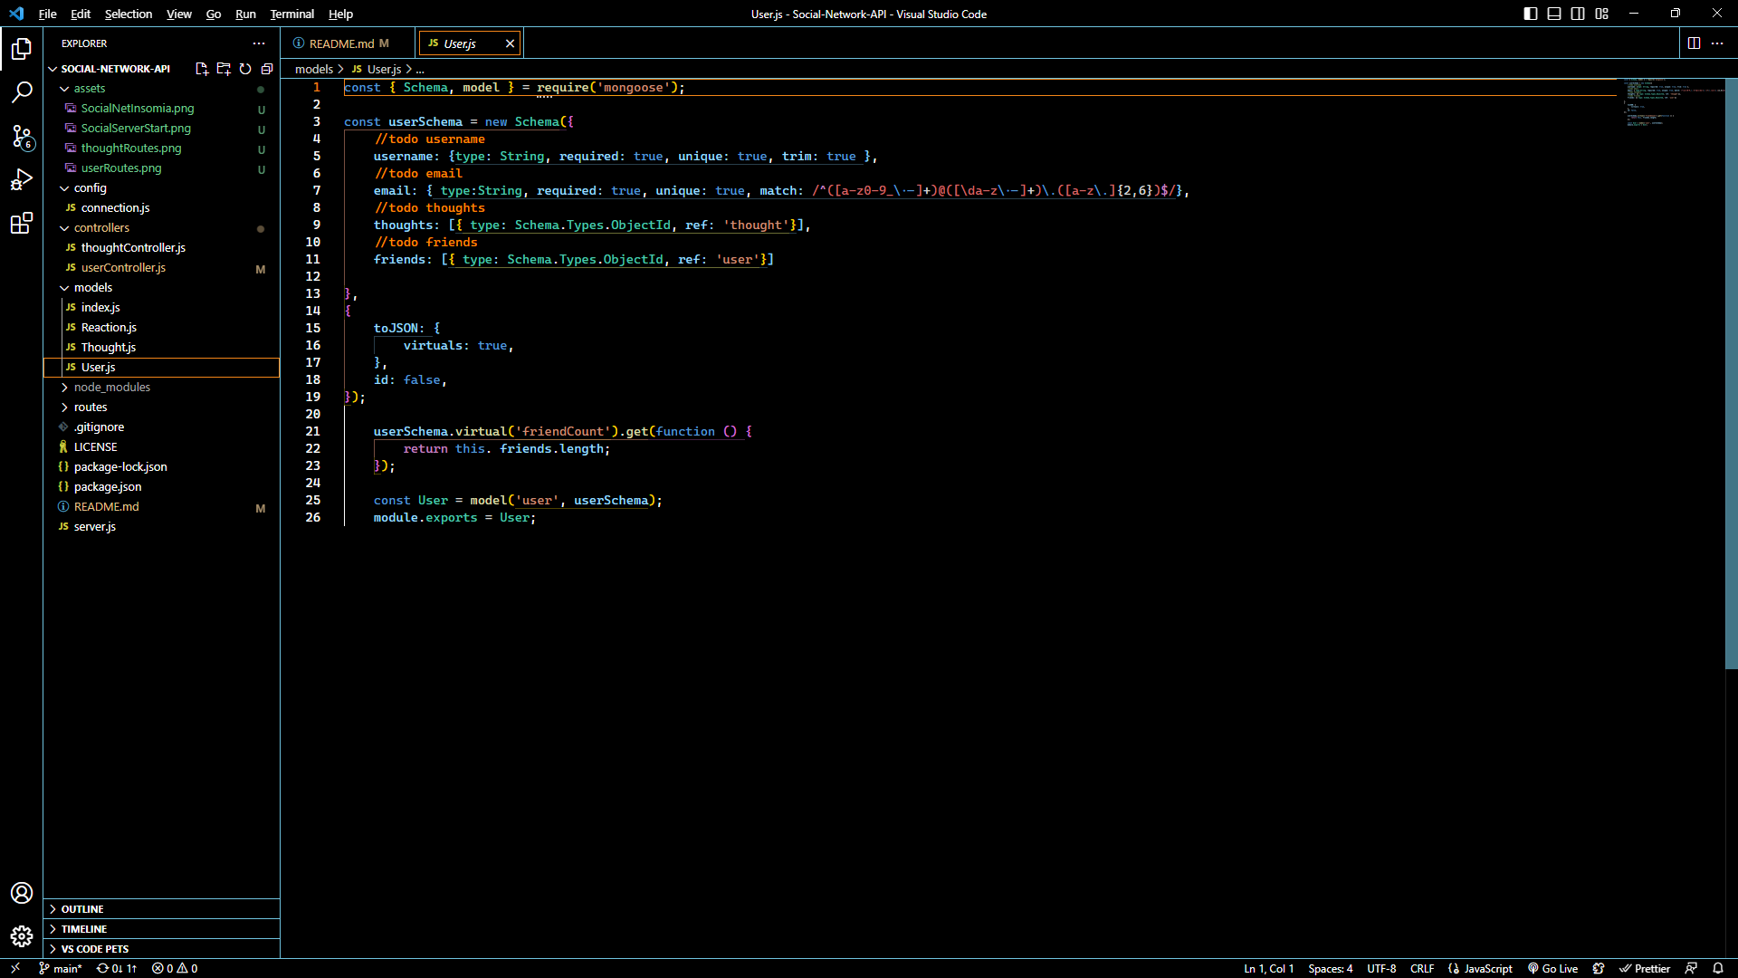Collapse all folders in Explorer

[x=267, y=69]
